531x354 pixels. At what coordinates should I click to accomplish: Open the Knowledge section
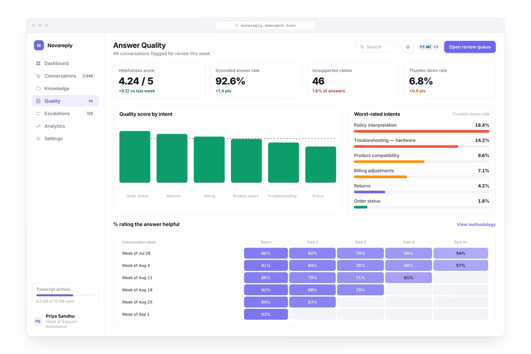[65, 88]
